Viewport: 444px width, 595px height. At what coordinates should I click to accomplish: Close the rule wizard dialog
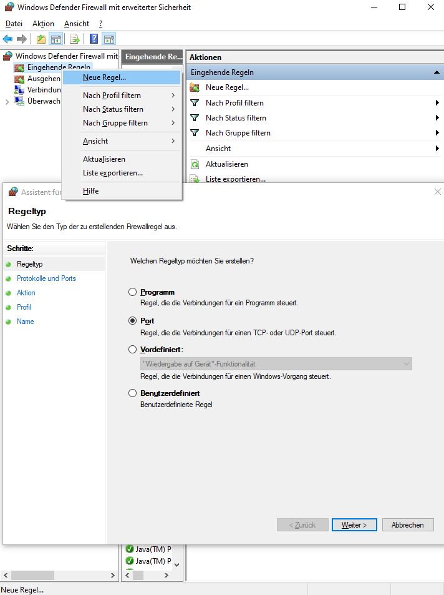pyautogui.click(x=438, y=192)
